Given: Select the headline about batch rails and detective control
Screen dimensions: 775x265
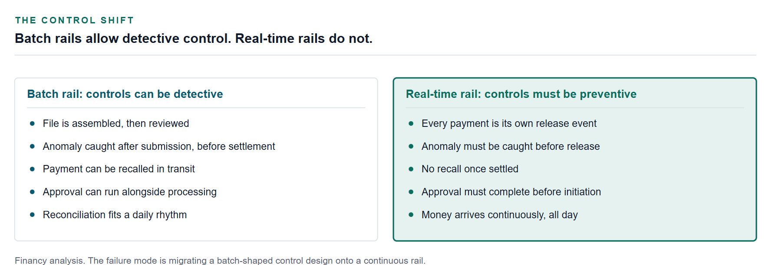Looking at the screenshot, I should [x=194, y=39].
